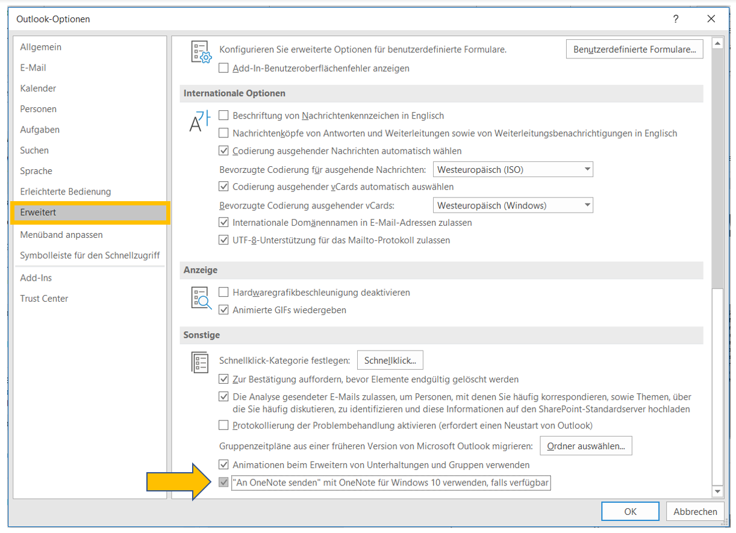The height and width of the screenshot is (533, 736).
Task: Toggle Animationen beim Erweitern von Unterhaltungen
Action: pos(223,465)
